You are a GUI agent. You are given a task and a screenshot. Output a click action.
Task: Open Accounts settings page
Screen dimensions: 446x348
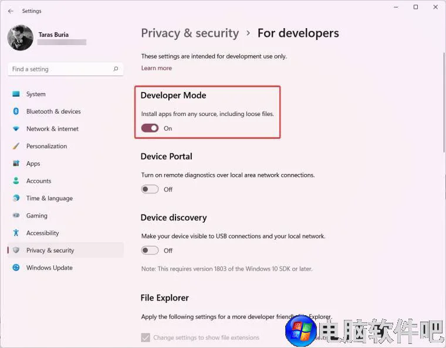pyautogui.click(x=65, y=181)
